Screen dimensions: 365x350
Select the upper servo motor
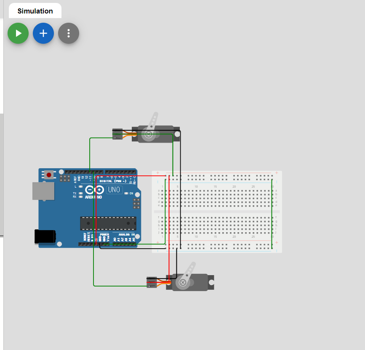tap(155, 134)
